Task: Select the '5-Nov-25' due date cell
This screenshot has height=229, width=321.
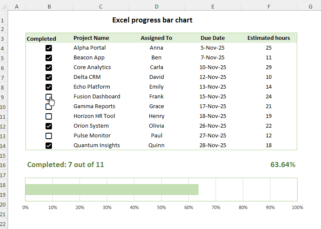Action: [213, 48]
